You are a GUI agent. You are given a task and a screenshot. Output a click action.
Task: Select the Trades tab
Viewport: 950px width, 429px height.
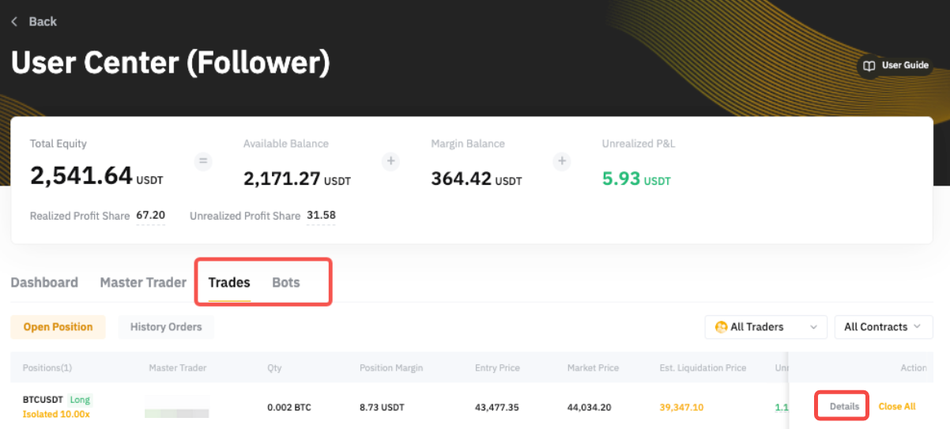(x=229, y=283)
